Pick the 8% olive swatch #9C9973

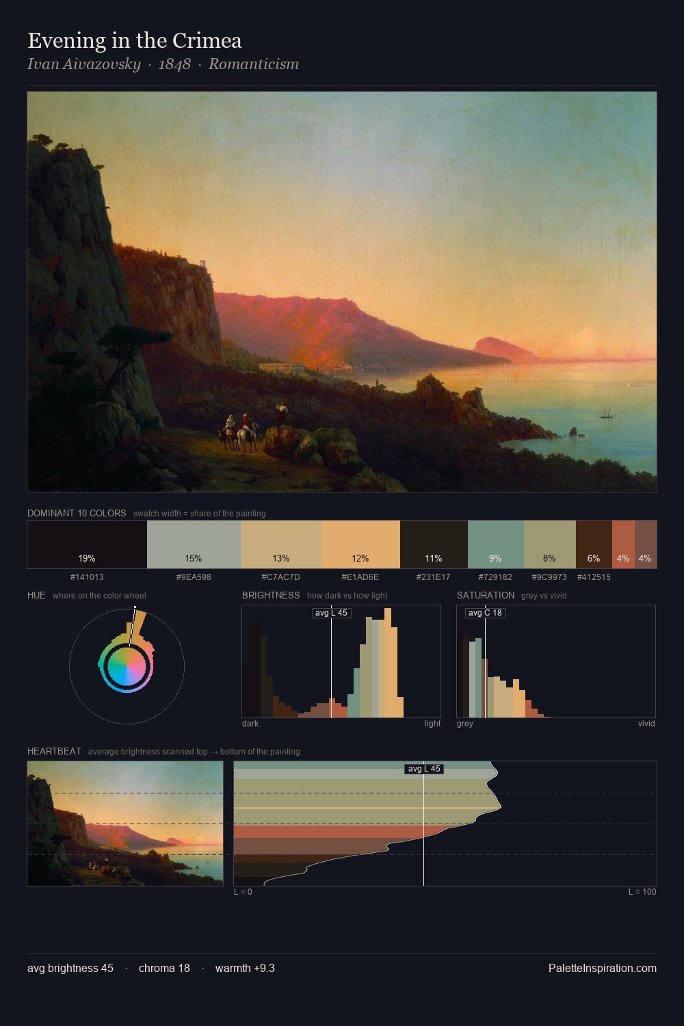550,544
